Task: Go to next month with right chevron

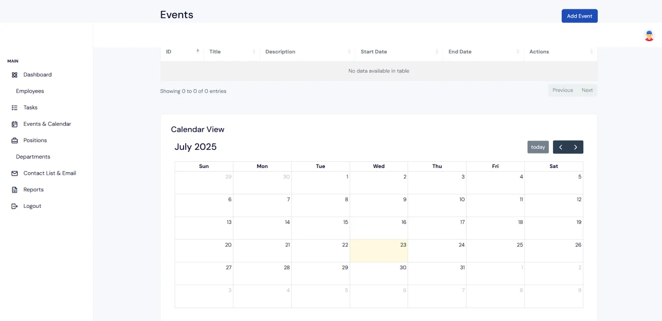Action: 576,147
